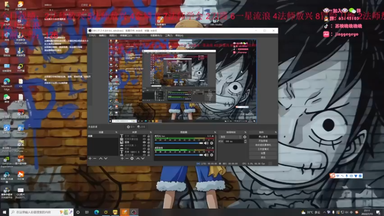Undock the scene transitions panel via header icon
Screen dimensions: 384x216
tap(245, 132)
